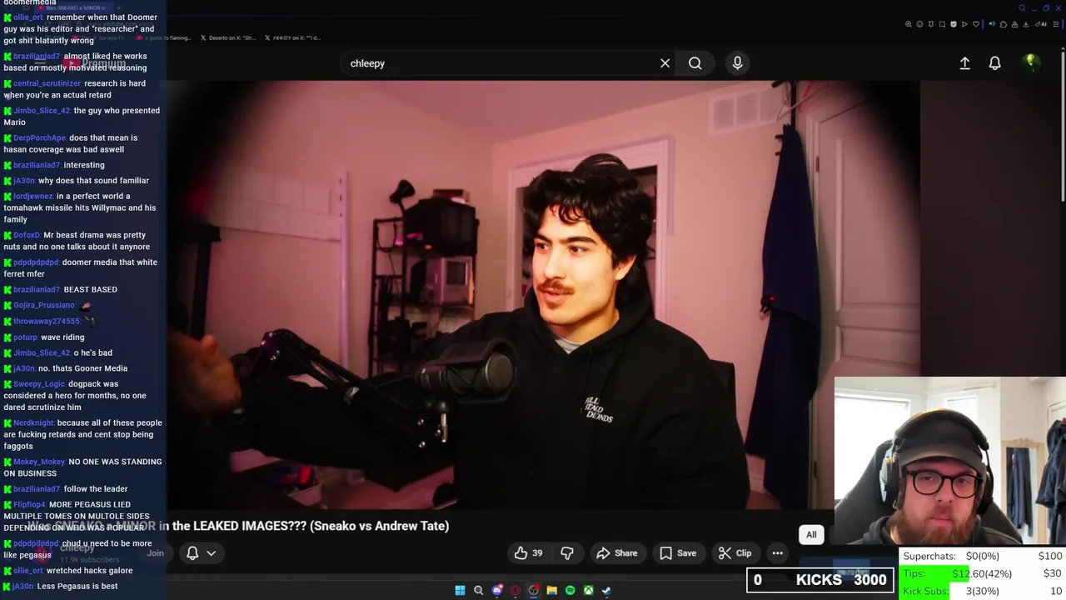Click the Superchats $0(0%) goal bar
1066x600 pixels.
click(982, 556)
